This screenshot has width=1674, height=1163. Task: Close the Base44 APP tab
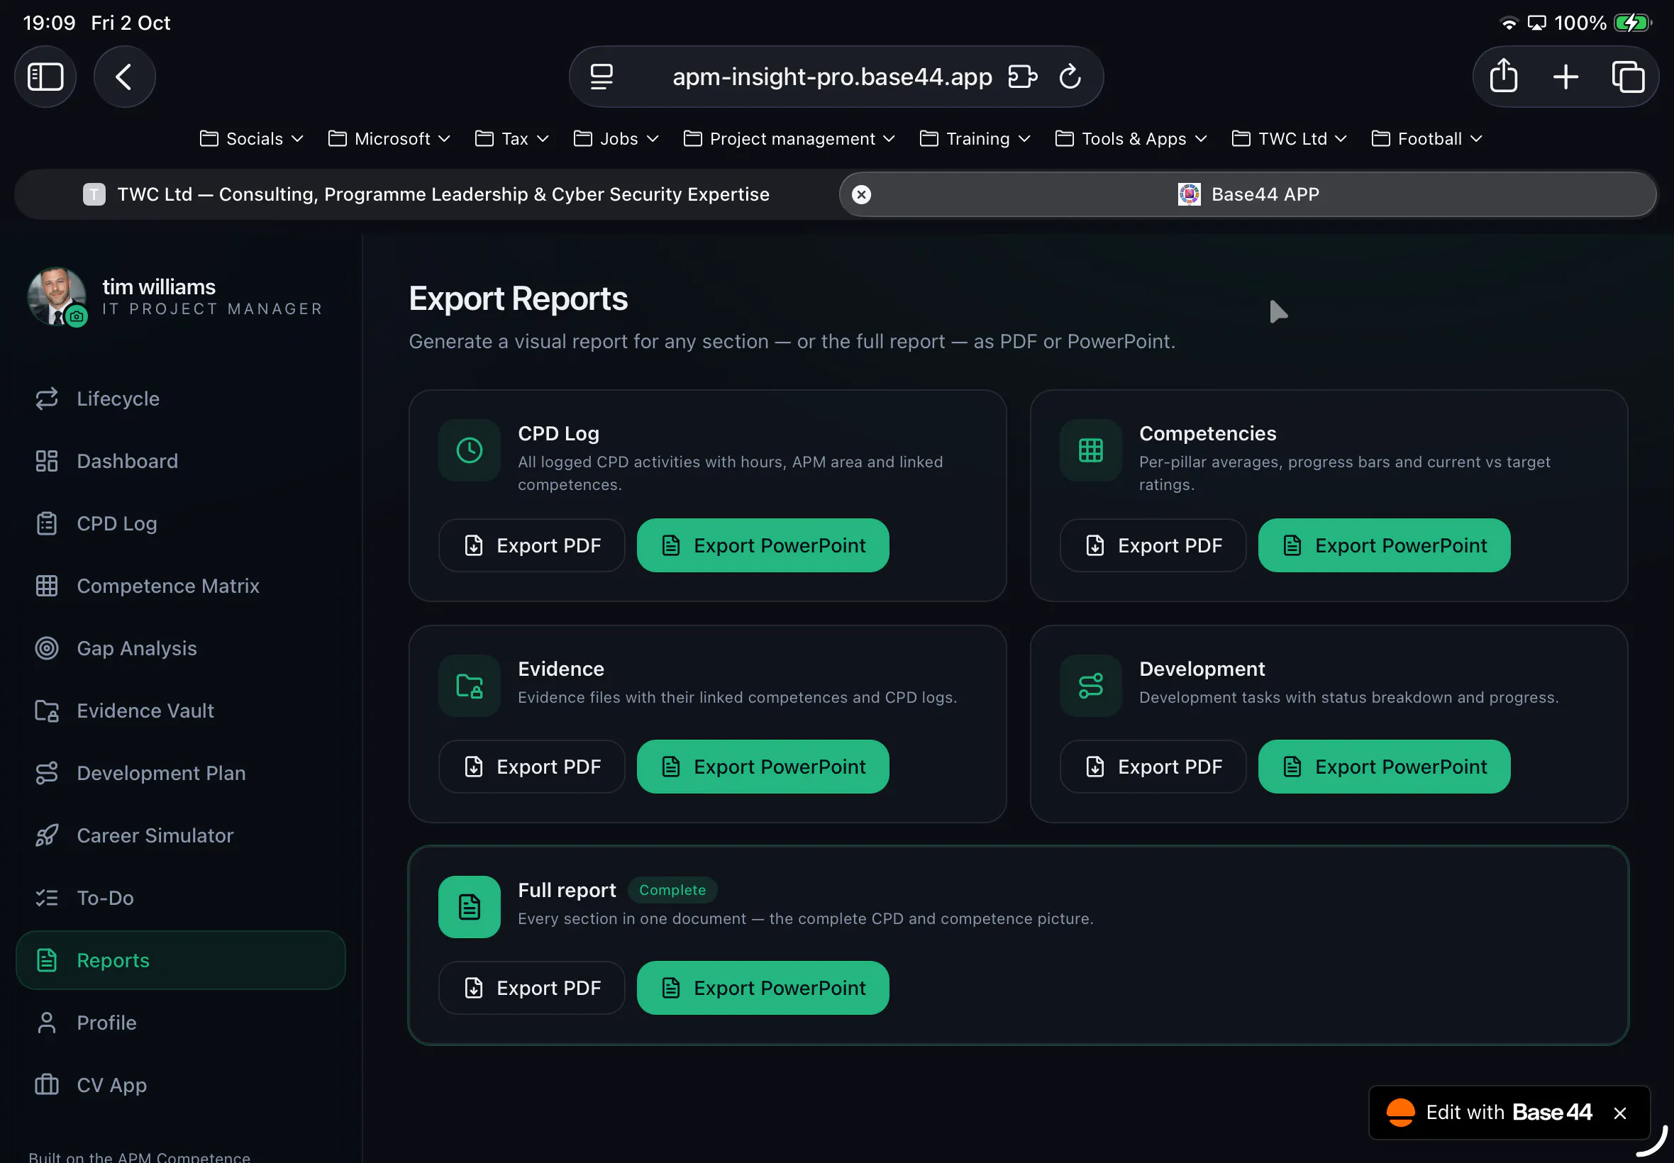pos(861,194)
